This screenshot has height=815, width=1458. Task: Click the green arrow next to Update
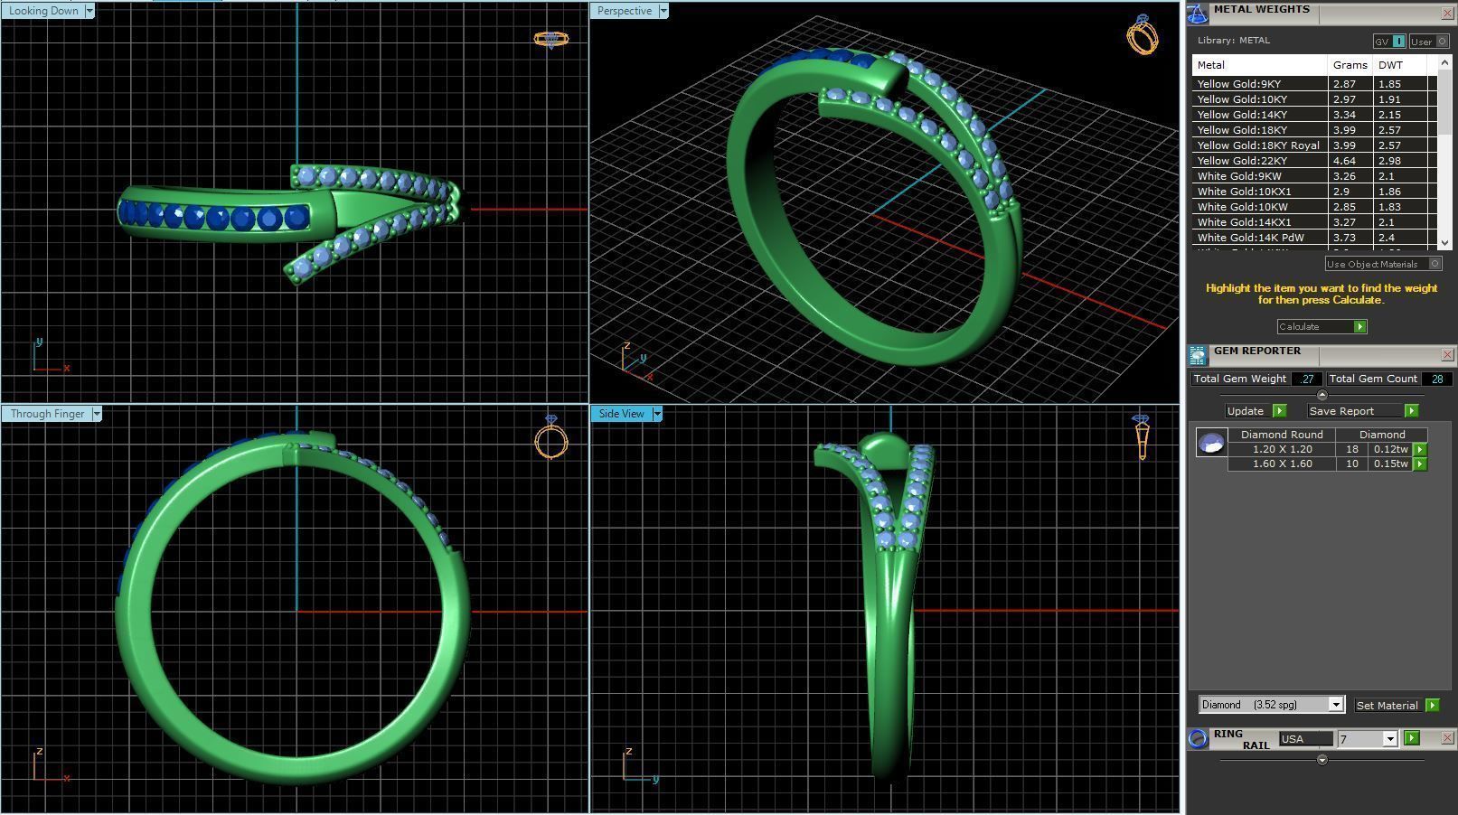coord(1279,411)
